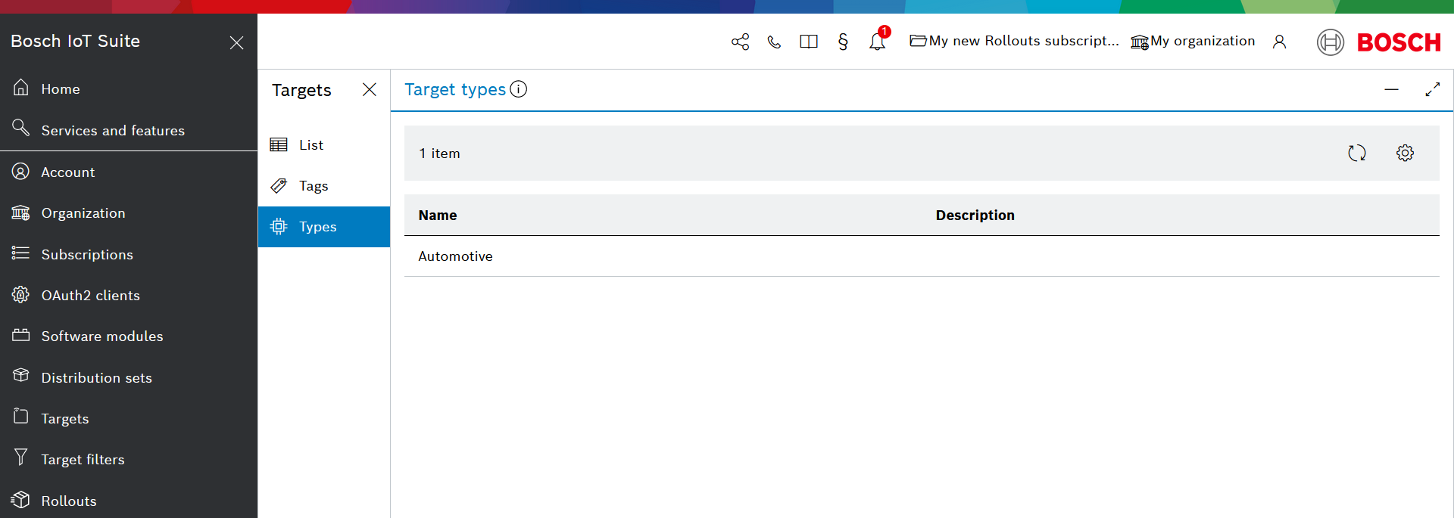1454x518 pixels.
Task: Switch to the Targets List view
Action: [x=310, y=145]
